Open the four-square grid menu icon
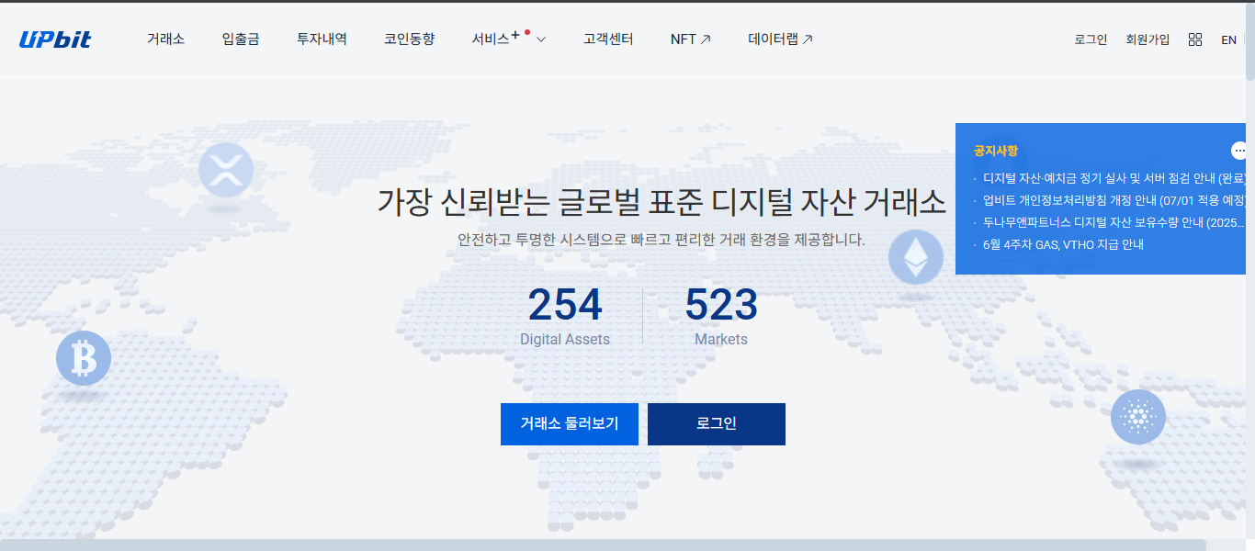Screen dimensions: 1255x551 pos(1194,39)
